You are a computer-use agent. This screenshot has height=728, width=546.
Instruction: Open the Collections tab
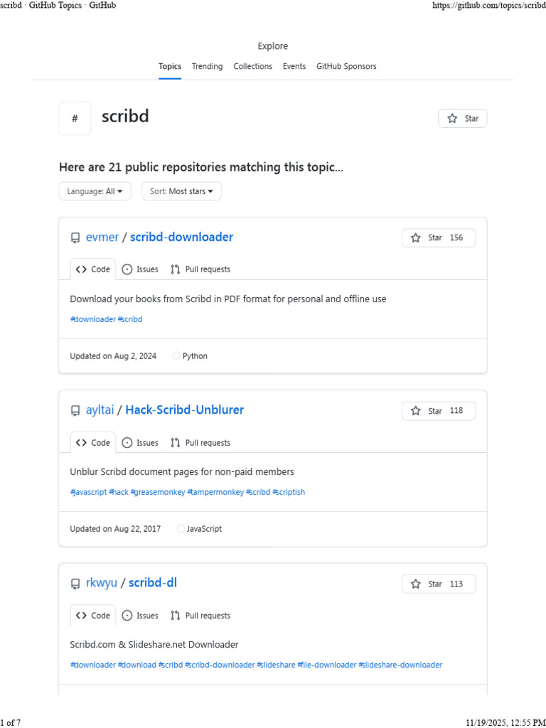pyautogui.click(x=252, y=66)
